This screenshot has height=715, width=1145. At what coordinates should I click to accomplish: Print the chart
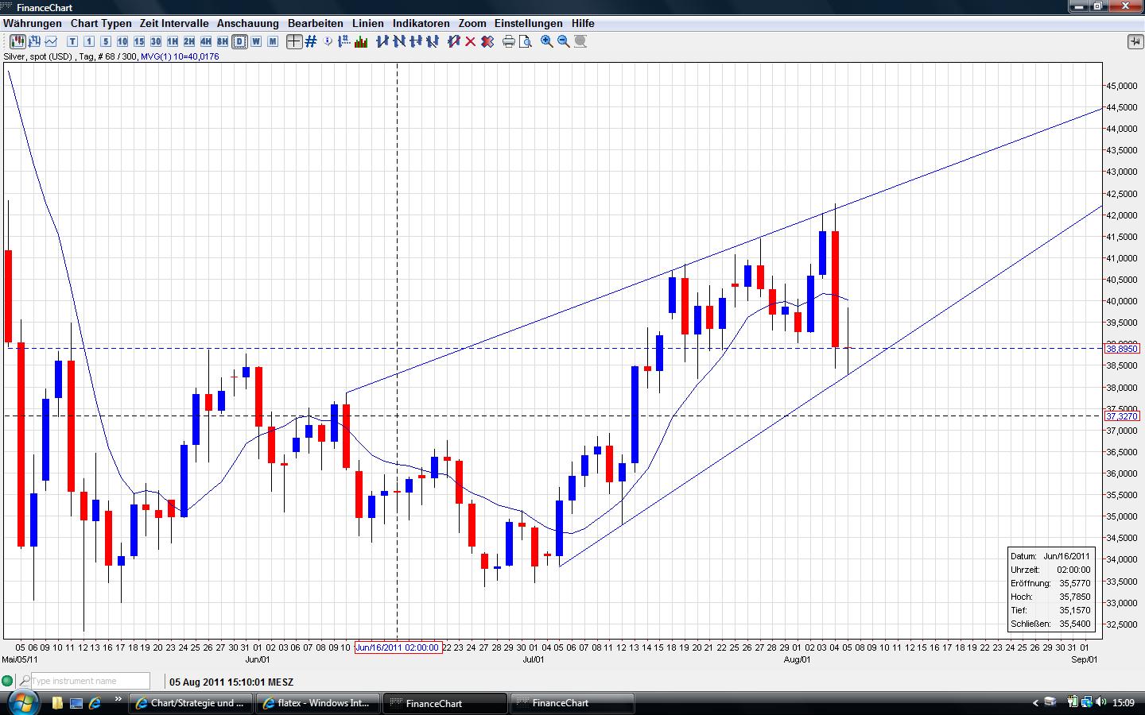pos(509,41)
